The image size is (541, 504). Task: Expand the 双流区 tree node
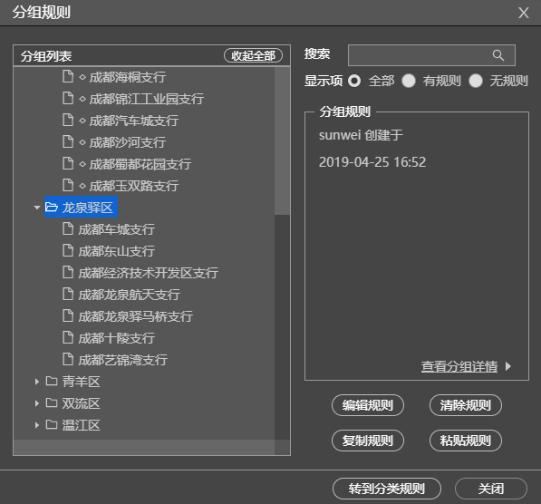point(37,403)
